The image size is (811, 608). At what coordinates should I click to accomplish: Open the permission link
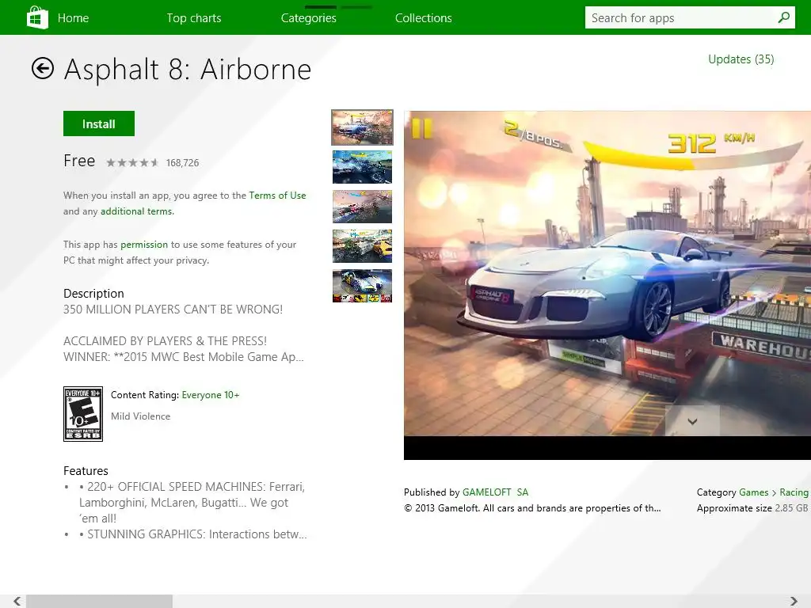coord(144,245)
